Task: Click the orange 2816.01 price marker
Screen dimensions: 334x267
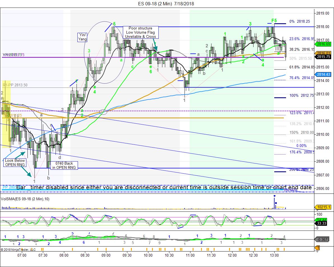Action: (323, 53)
